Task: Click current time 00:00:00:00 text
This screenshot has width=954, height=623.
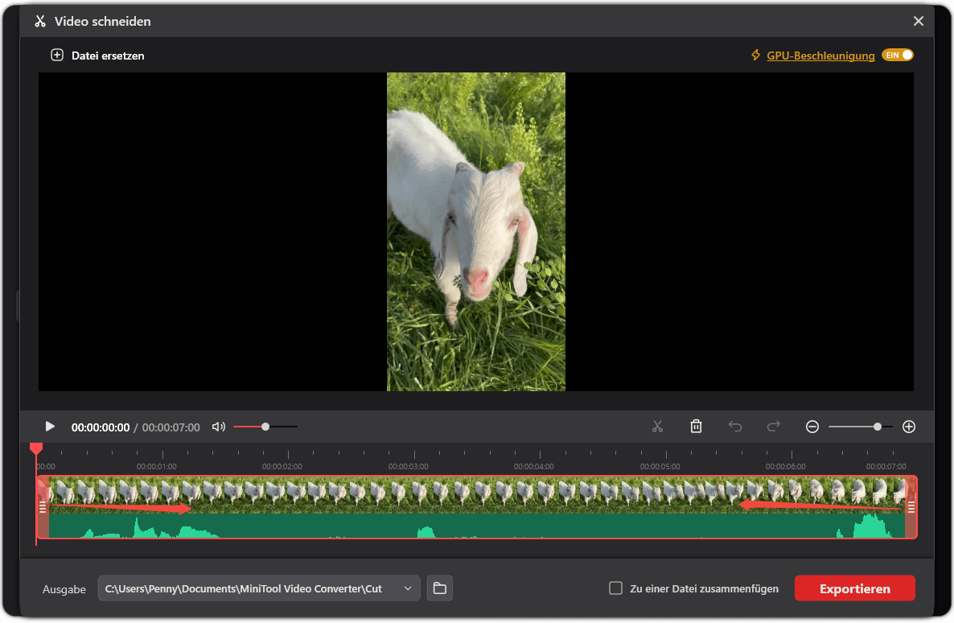Action: click(x=101, y=427)
